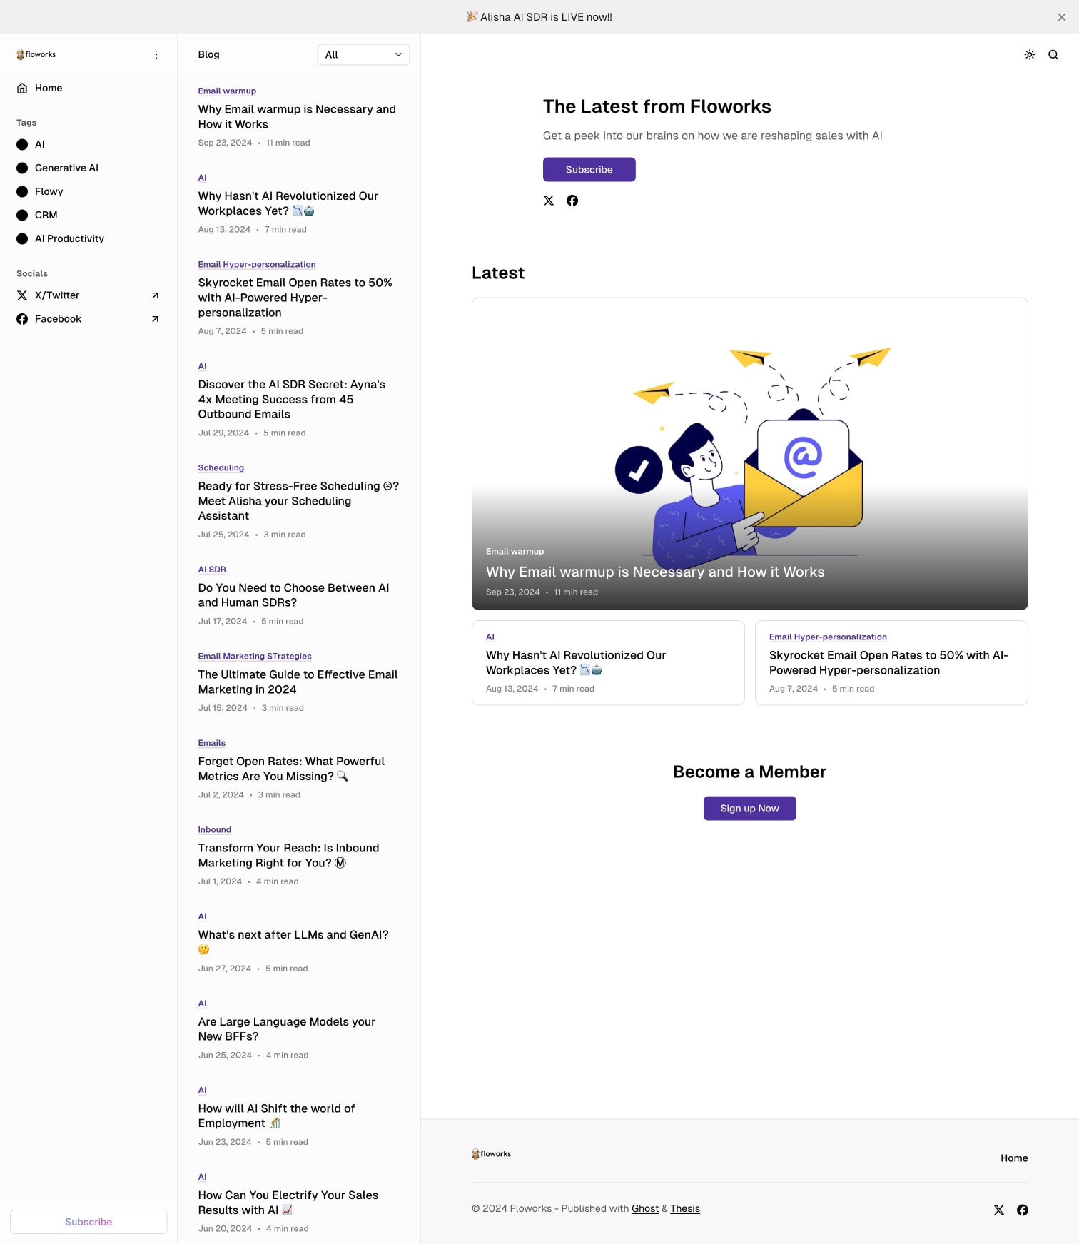The width and height of the screenshot is (1079, 1244).
Task: Open 'What's next after LLMs and GenAI?' post
Action: 294,941
